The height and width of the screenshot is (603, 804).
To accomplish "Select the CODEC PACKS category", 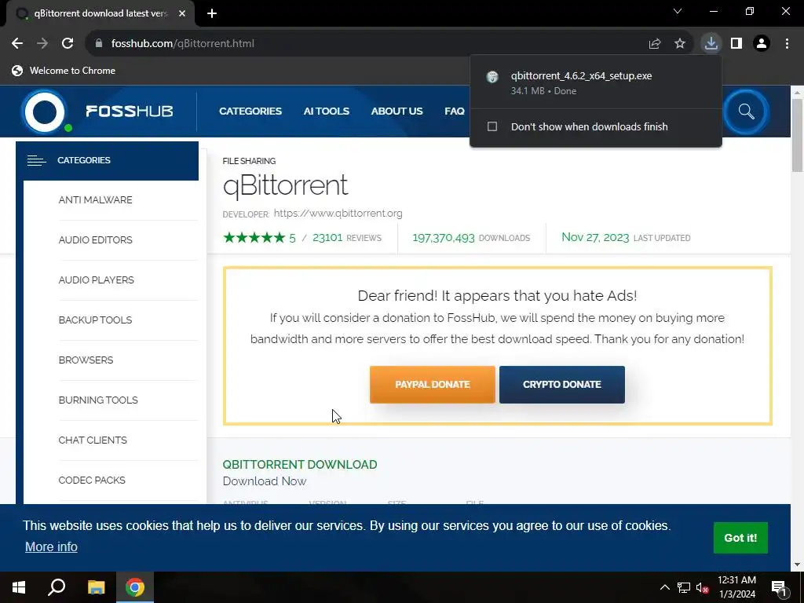I will pyautogui.click(x=92, y=480).
